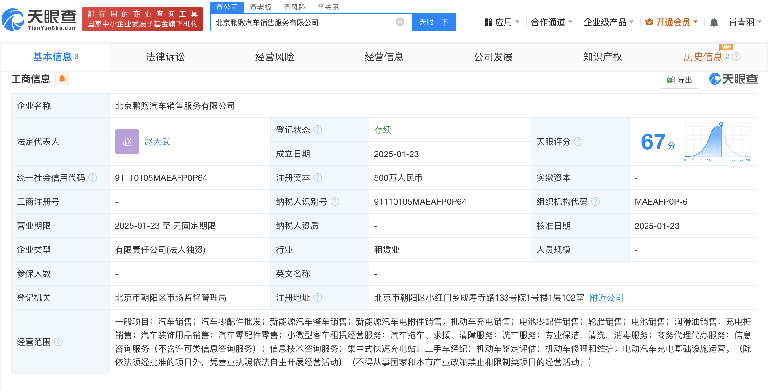This screenshot has width=768, height=391.
Task: Click the 导出 export button
Action: click(x=680, y=80)
